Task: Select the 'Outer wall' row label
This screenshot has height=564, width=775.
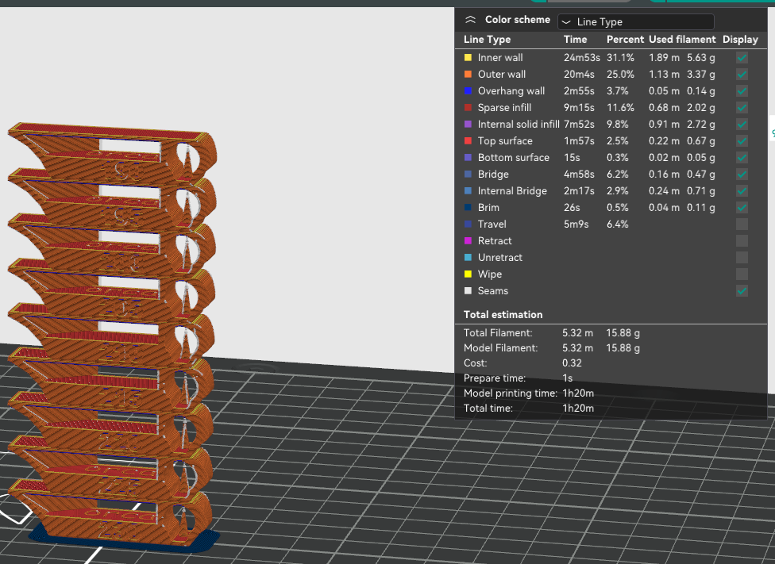Action: (502, 75)
